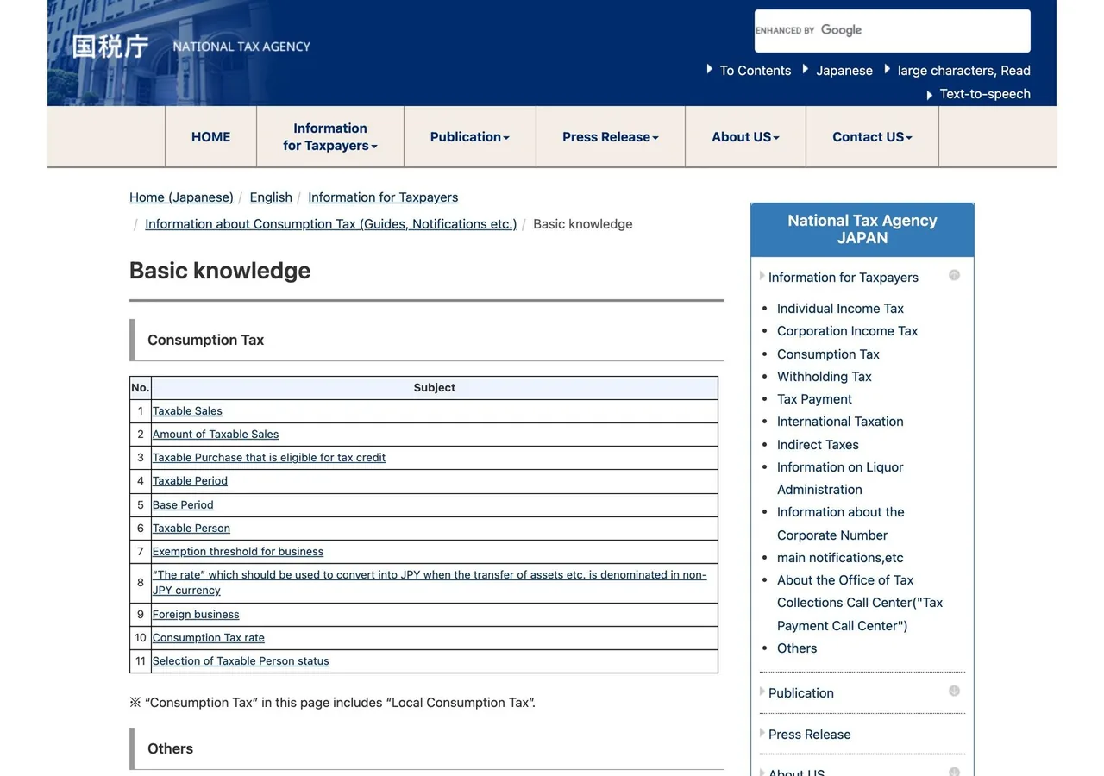This screenshot has width=1104, height=776.
Task: Switch to Japanese language version
Action: pos(844,71)
